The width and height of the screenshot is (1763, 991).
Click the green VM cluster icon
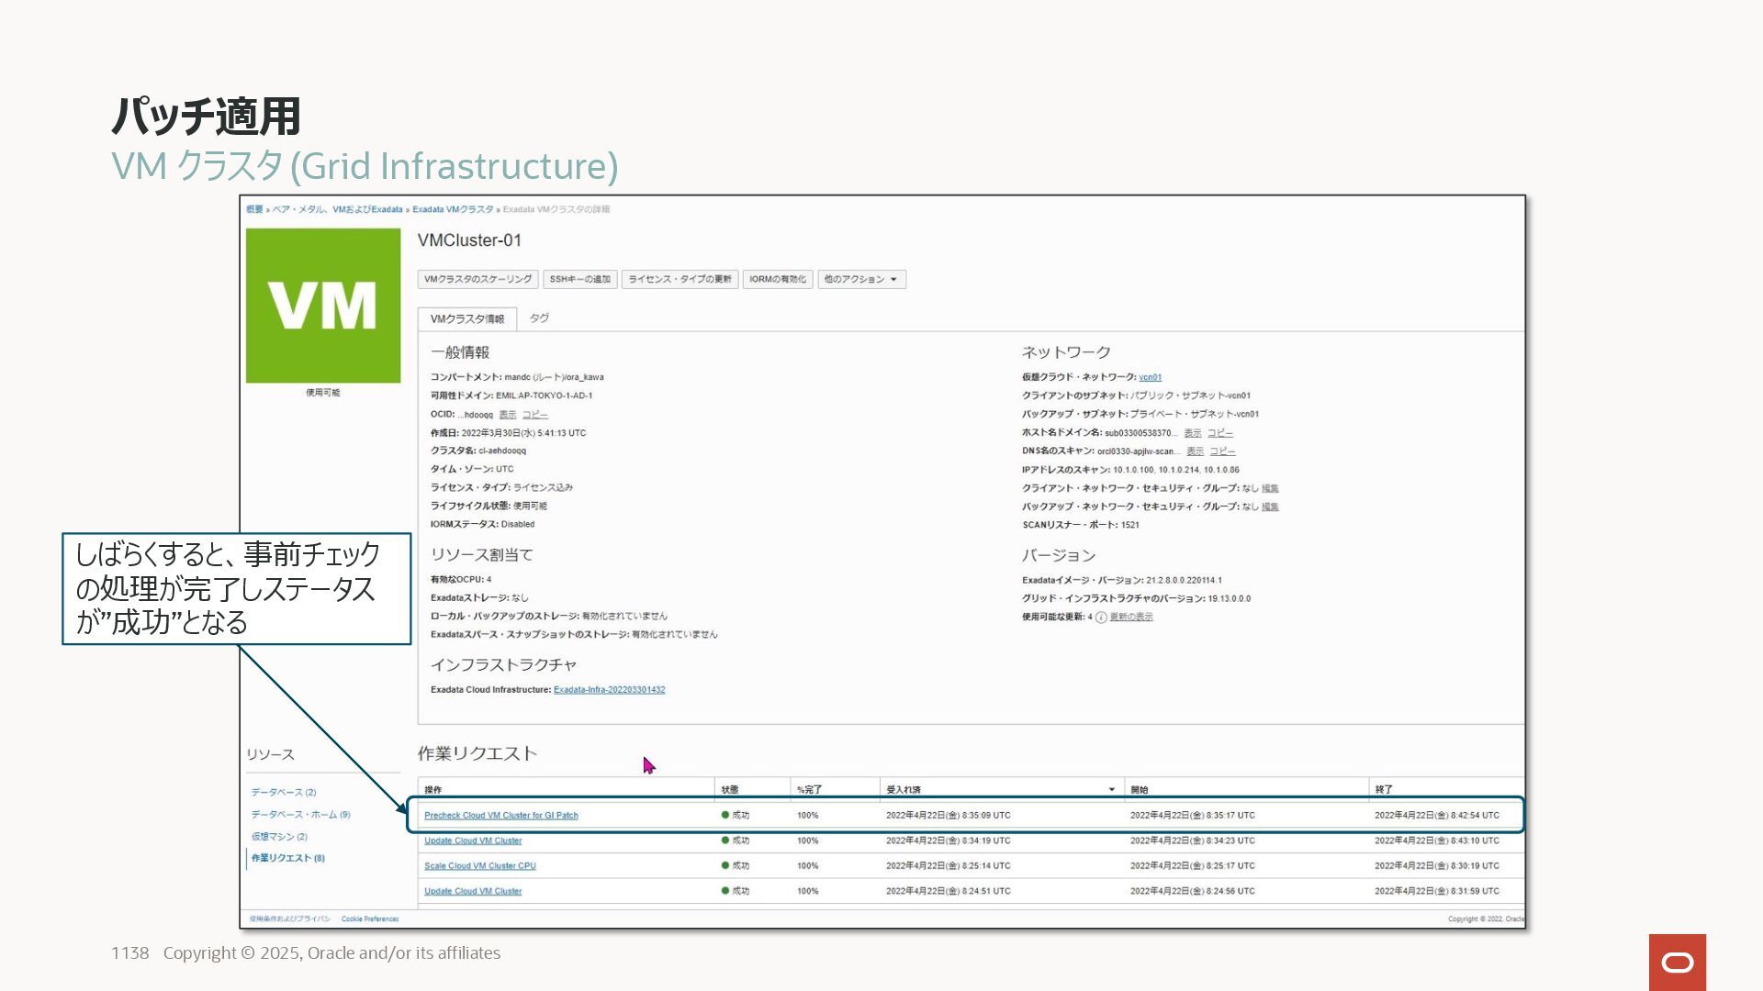pyautogui.click(x=322, y=306)
